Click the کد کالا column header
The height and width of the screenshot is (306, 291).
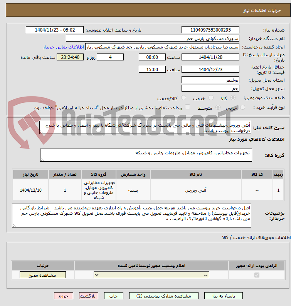point(257,174)
